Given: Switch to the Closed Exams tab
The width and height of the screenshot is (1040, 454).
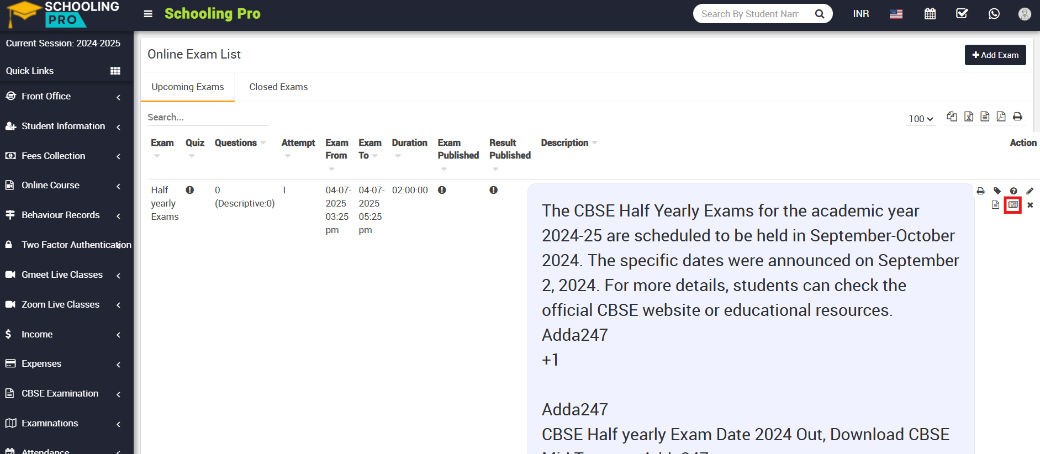Looking at the screenshot, I should [278, 87].
